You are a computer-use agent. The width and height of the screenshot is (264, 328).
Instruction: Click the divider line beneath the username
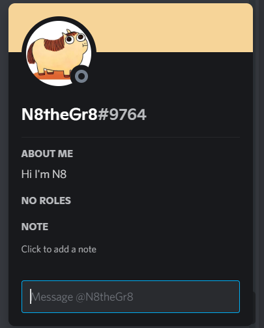click(130, 138)
